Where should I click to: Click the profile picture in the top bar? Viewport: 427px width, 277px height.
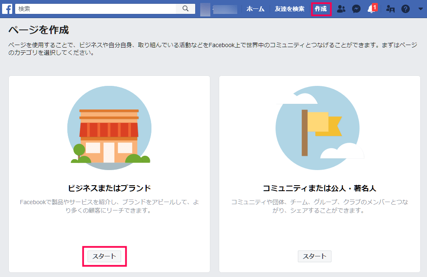tap(205, 9)
